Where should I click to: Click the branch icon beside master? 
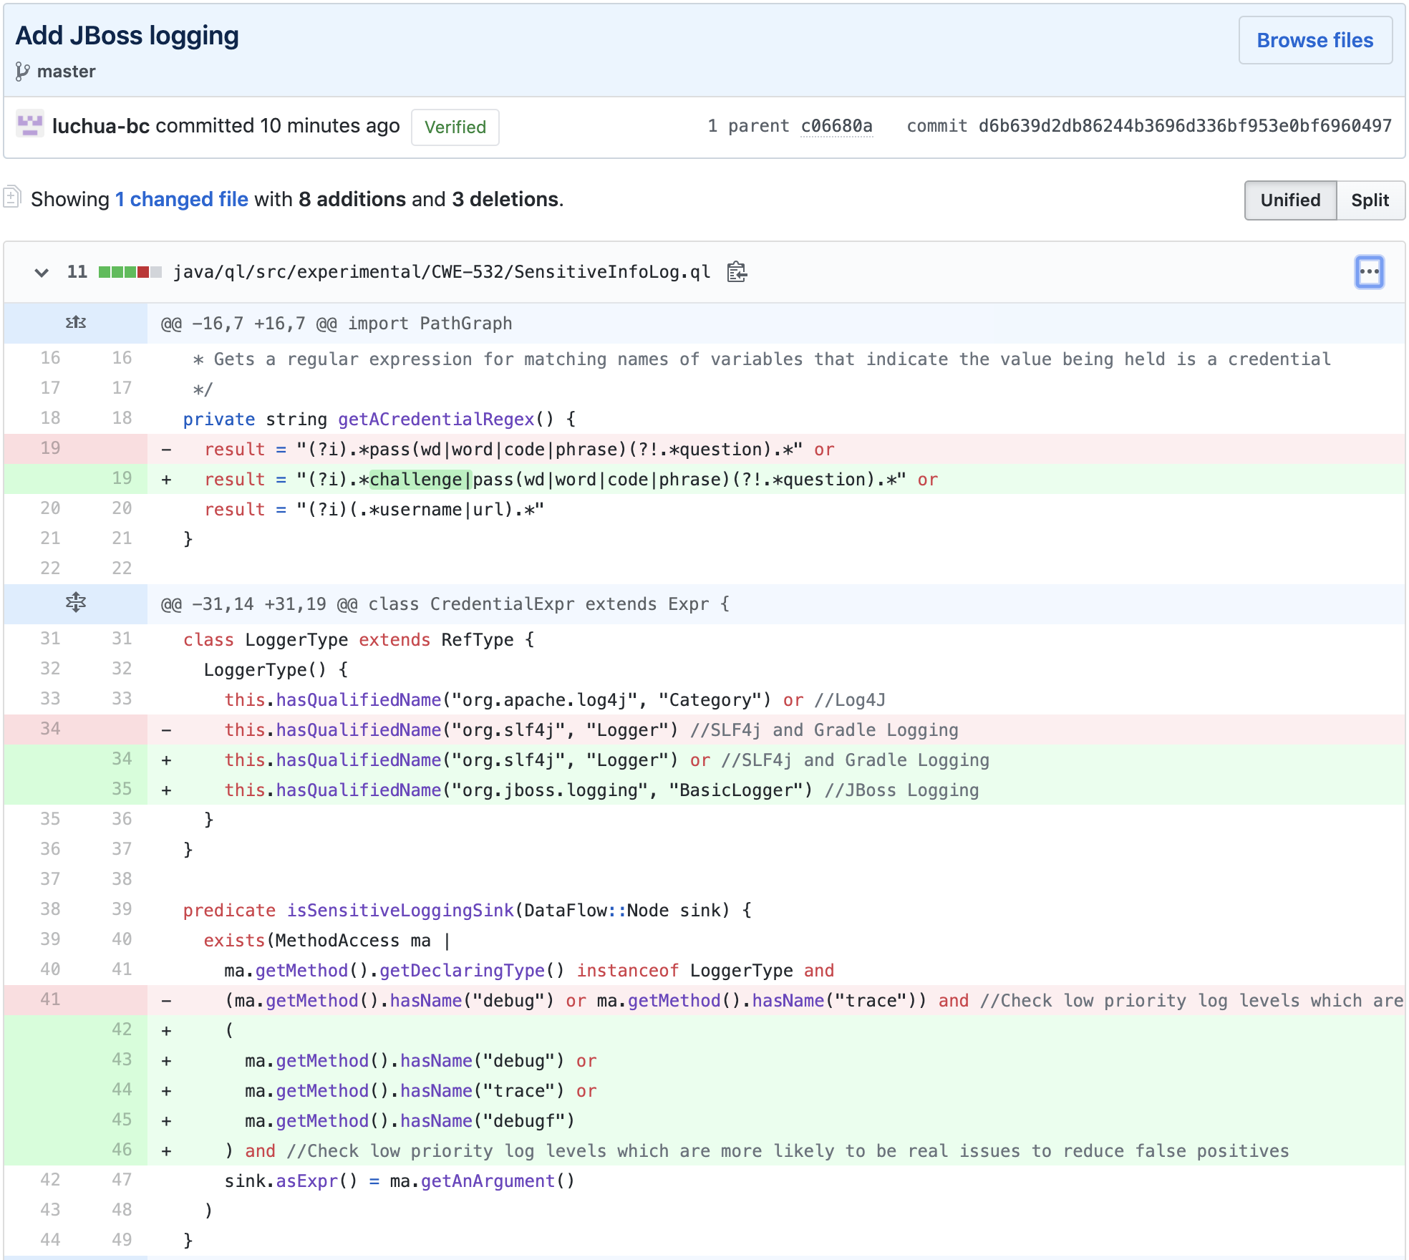[23, 71]
